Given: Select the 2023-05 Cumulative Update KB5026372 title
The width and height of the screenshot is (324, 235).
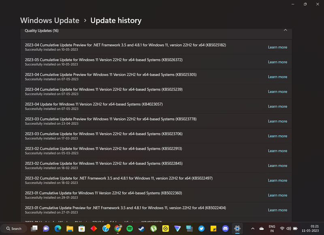Looking at the screenshot, I should [104, 60].
